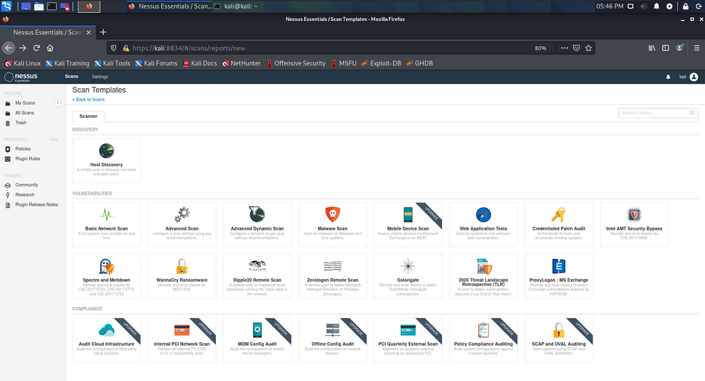
Task: Open the GHDB bookmark
Action: point(419,63)
